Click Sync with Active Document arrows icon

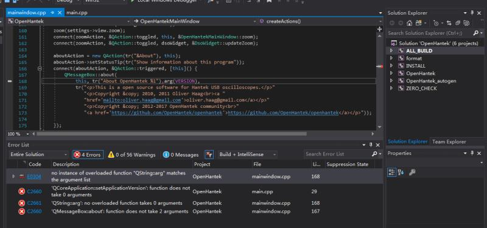(449, 23)
